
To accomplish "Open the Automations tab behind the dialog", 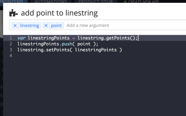I will [x=51, y=2].
